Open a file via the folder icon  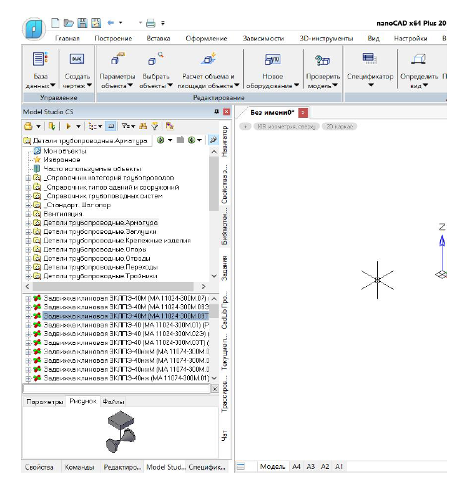69,22
